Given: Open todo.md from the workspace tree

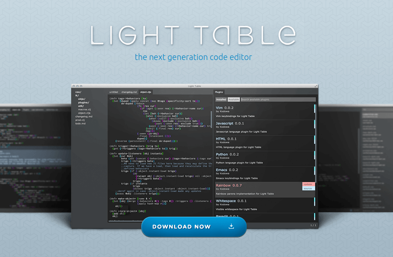Looking at the screenshot, I should 80,124.
